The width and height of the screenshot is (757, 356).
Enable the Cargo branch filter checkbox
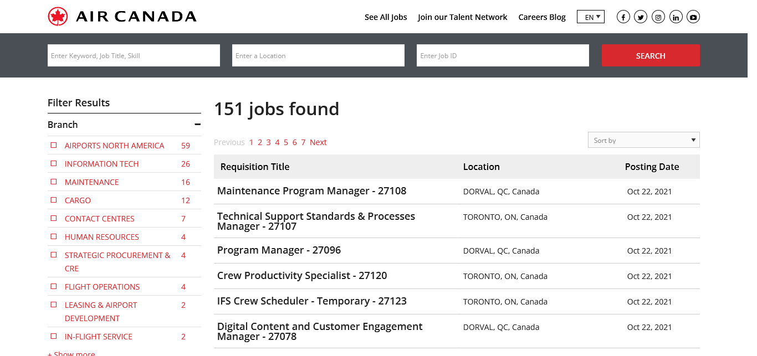point(54,200)
